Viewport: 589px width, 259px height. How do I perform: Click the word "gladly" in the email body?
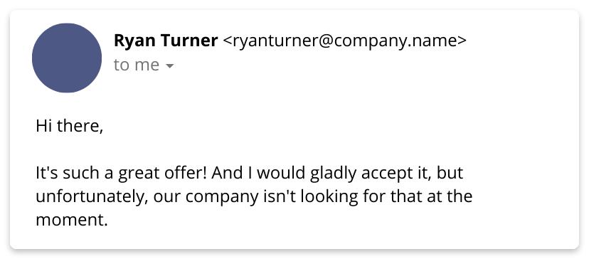click(334, 174)
